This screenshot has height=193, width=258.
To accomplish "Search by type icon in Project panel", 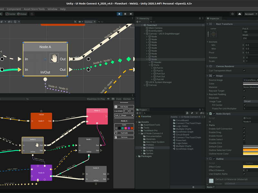I will (x=187, y=113).
